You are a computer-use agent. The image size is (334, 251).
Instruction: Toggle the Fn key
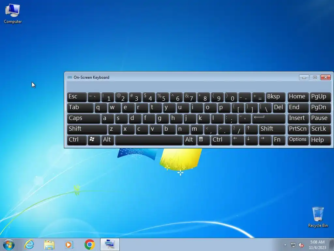279,140
